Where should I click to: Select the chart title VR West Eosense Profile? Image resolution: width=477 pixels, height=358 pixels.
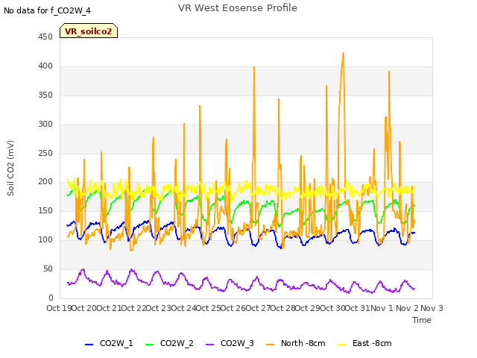pos(238,8)
